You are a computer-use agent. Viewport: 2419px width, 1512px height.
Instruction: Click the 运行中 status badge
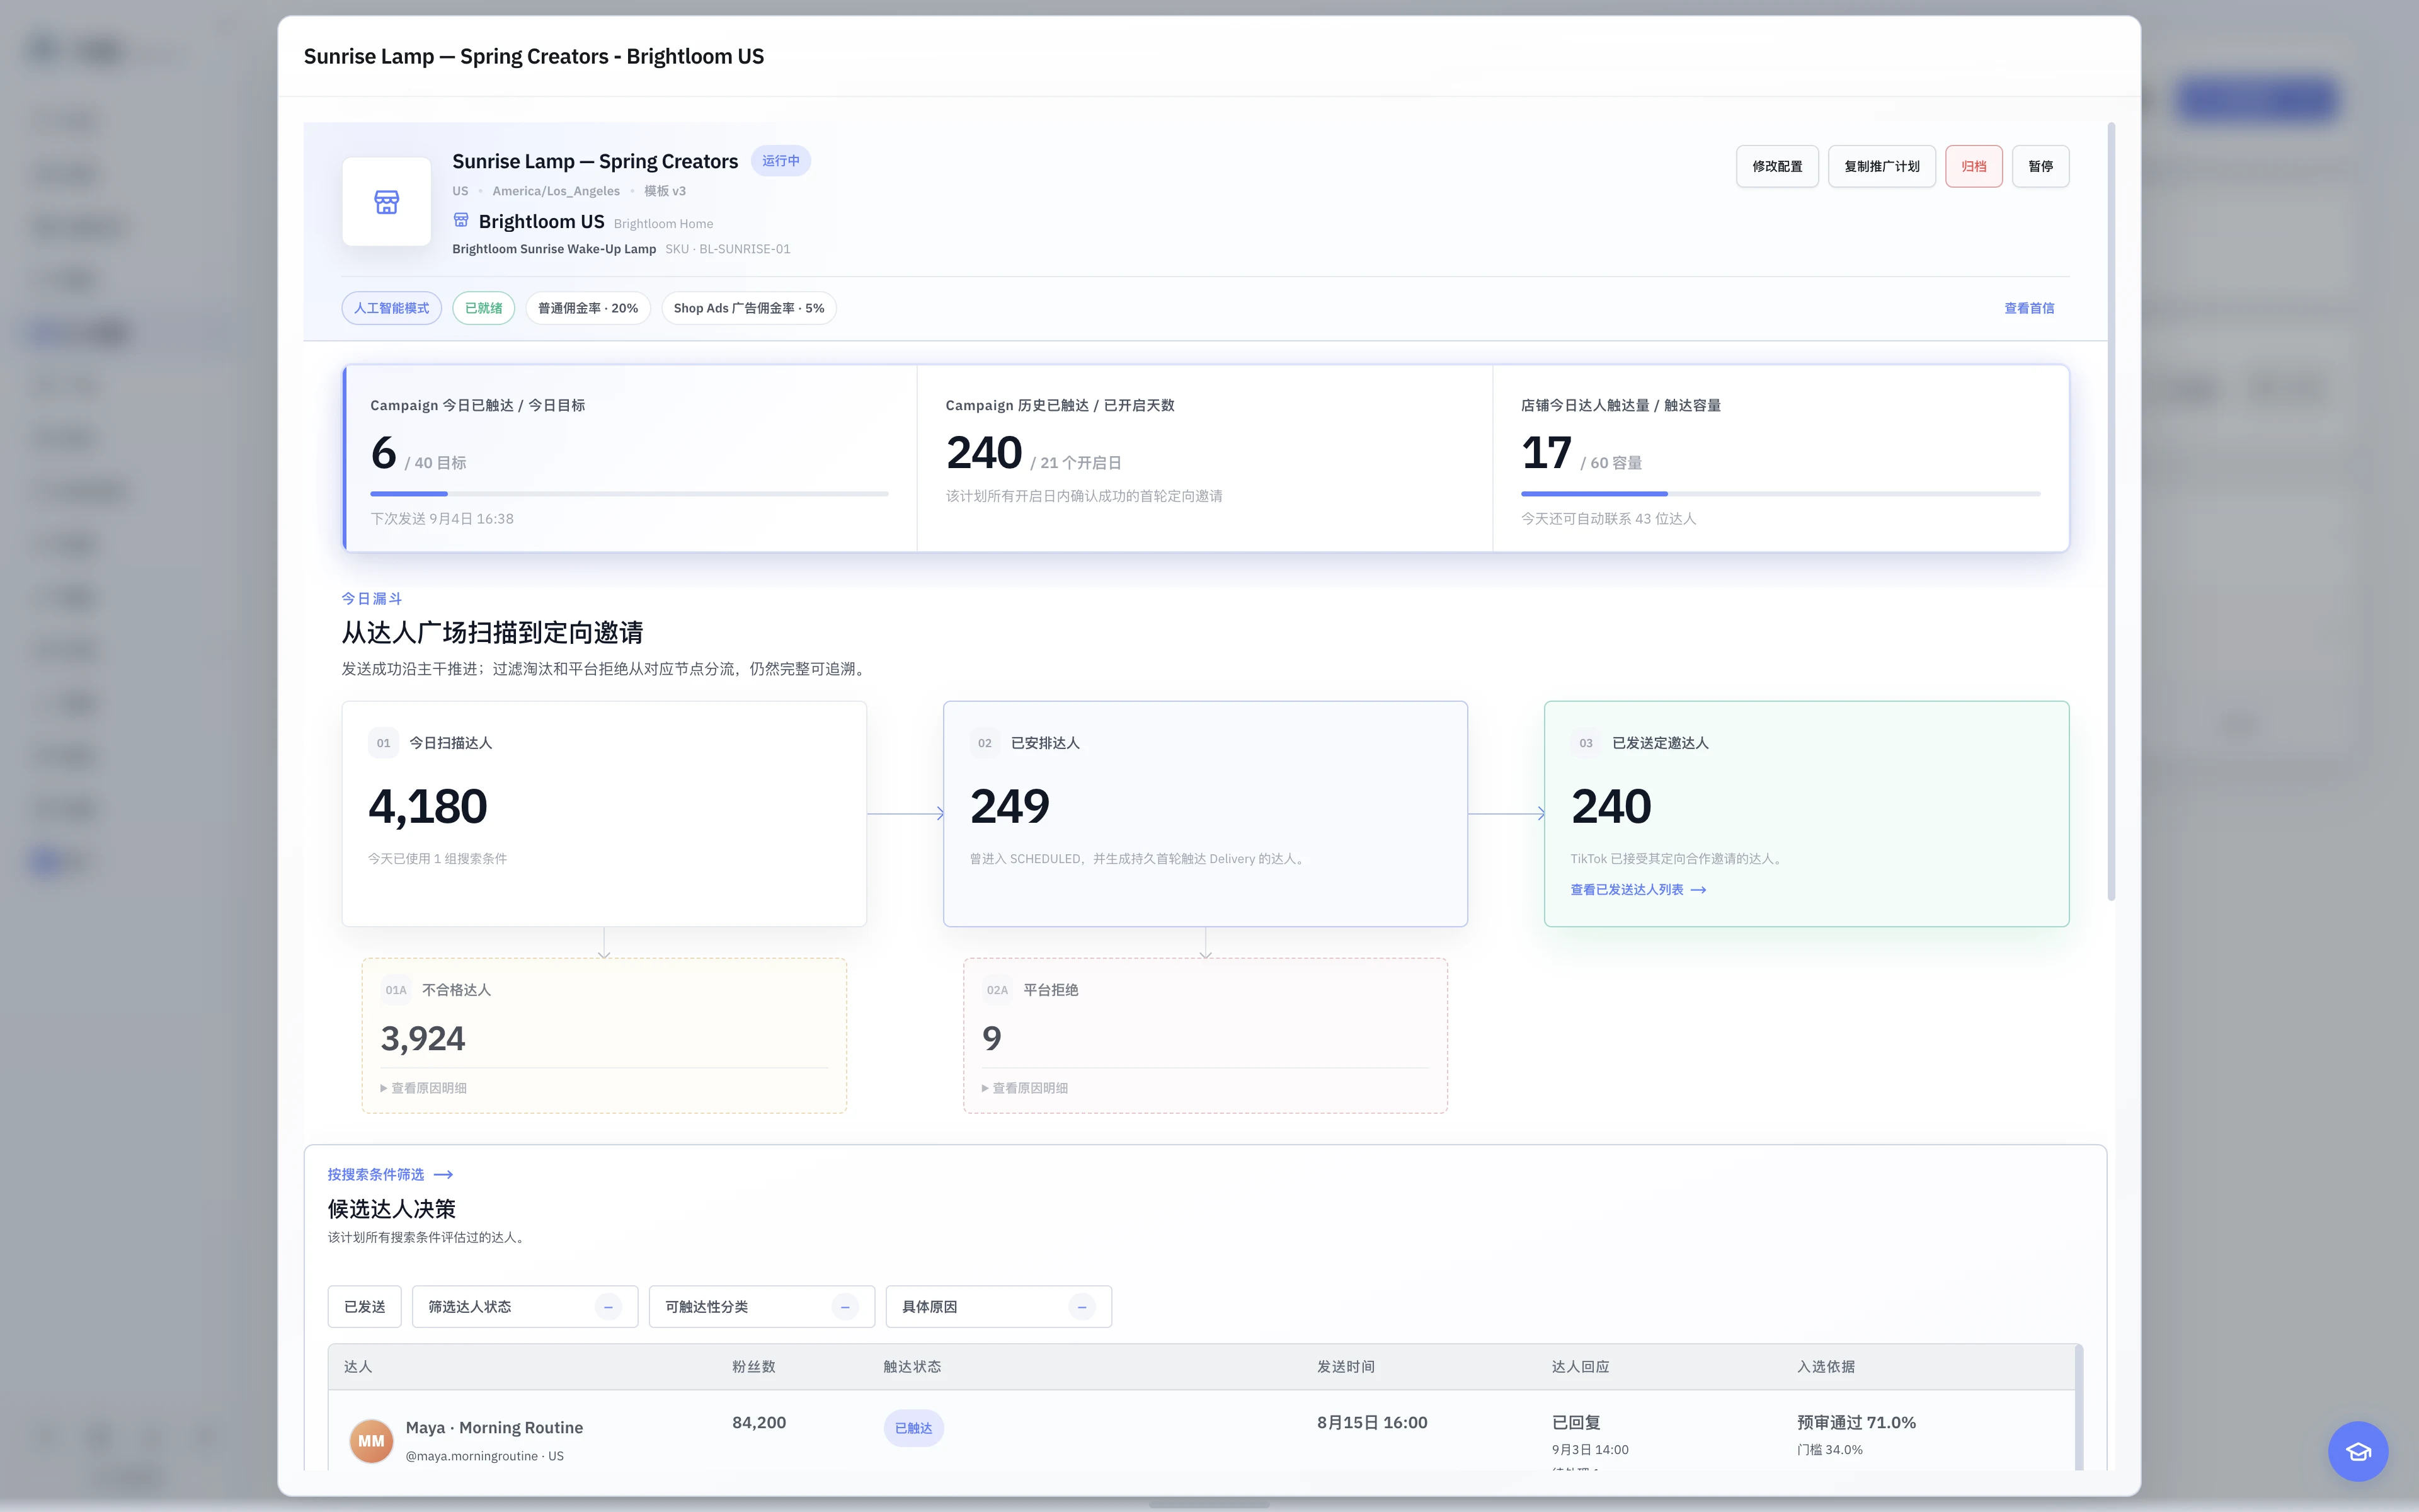781,161
